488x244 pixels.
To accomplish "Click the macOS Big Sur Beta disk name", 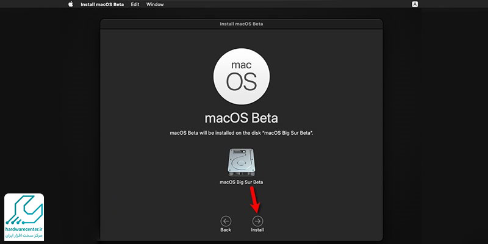I will (x=241, y=182).
